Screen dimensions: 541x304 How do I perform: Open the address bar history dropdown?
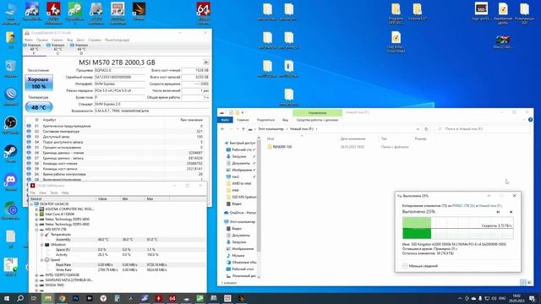(x=418, y=129)
